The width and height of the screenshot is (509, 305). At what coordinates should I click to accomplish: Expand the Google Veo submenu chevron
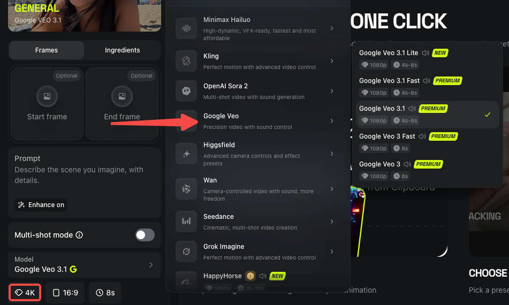pos(332,121)
